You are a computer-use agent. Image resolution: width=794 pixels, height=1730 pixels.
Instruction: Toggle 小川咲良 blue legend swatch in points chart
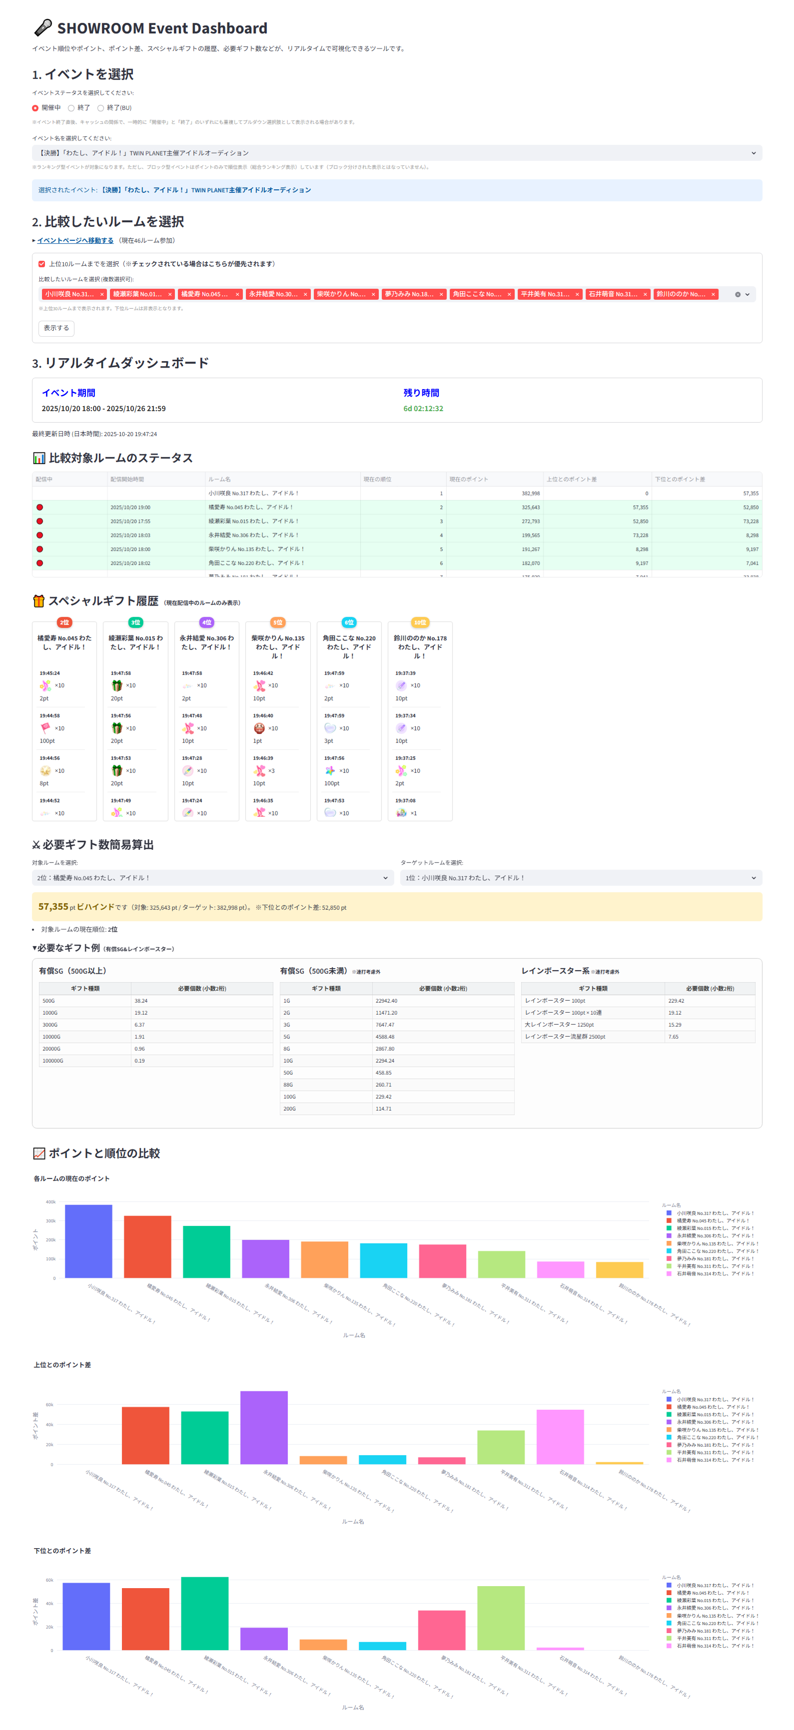tap(669, 1213)
